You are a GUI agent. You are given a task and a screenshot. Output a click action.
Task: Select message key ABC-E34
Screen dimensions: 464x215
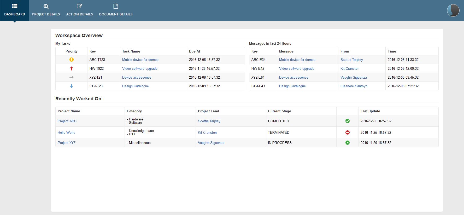(x=259, y=60)
